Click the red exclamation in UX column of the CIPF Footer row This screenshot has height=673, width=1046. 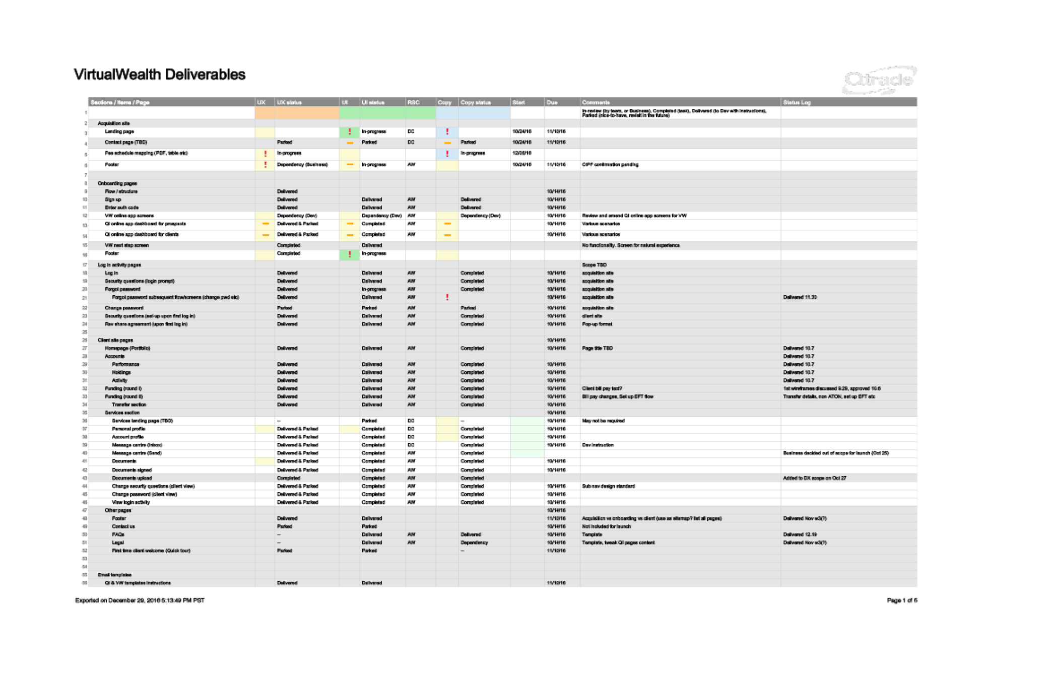pos(265,165)
